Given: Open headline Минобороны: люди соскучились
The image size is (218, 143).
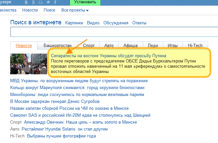Looking at the screenshot, I should pos(77,95).
